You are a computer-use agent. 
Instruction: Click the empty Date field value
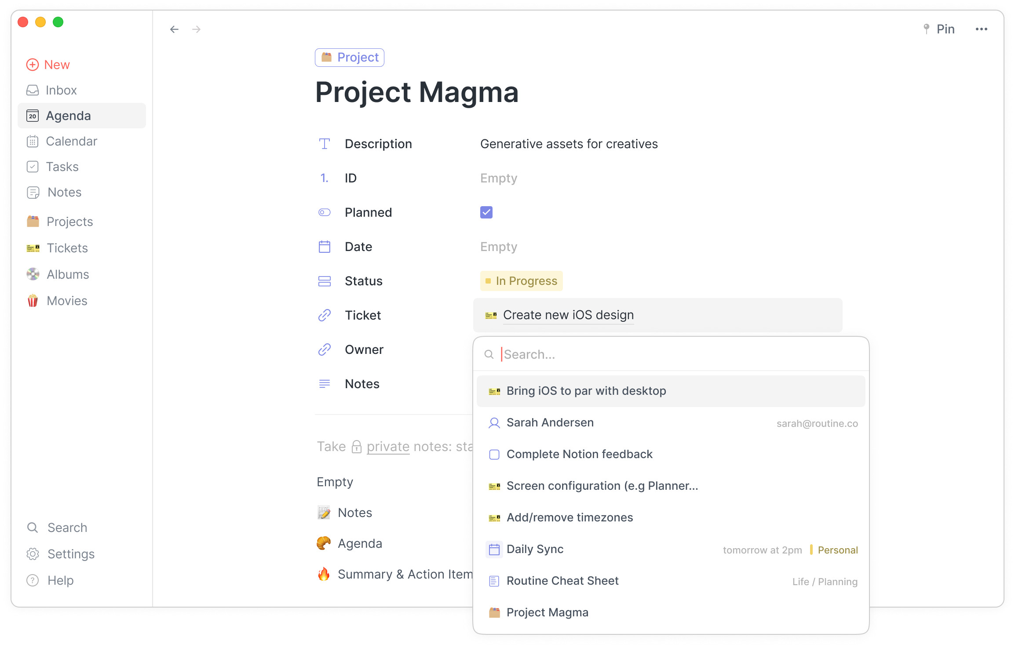click(499, 247)
